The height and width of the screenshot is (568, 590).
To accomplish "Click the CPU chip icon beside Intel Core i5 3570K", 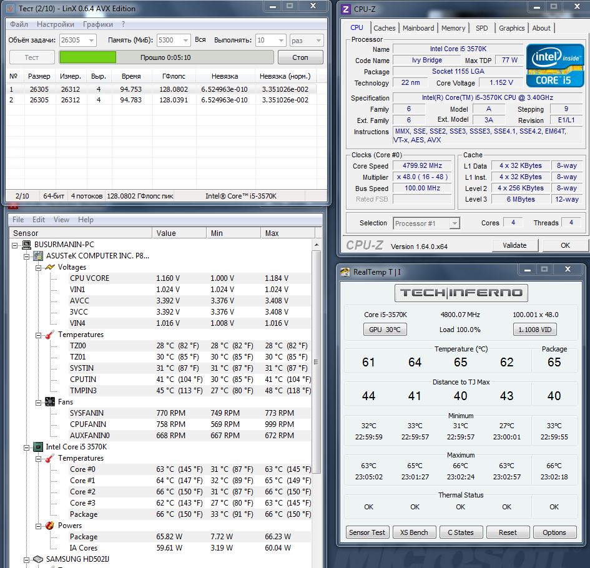I will point(38,447).
